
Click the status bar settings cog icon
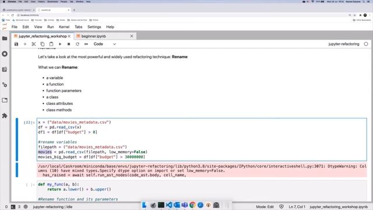[x=26, y=207]
